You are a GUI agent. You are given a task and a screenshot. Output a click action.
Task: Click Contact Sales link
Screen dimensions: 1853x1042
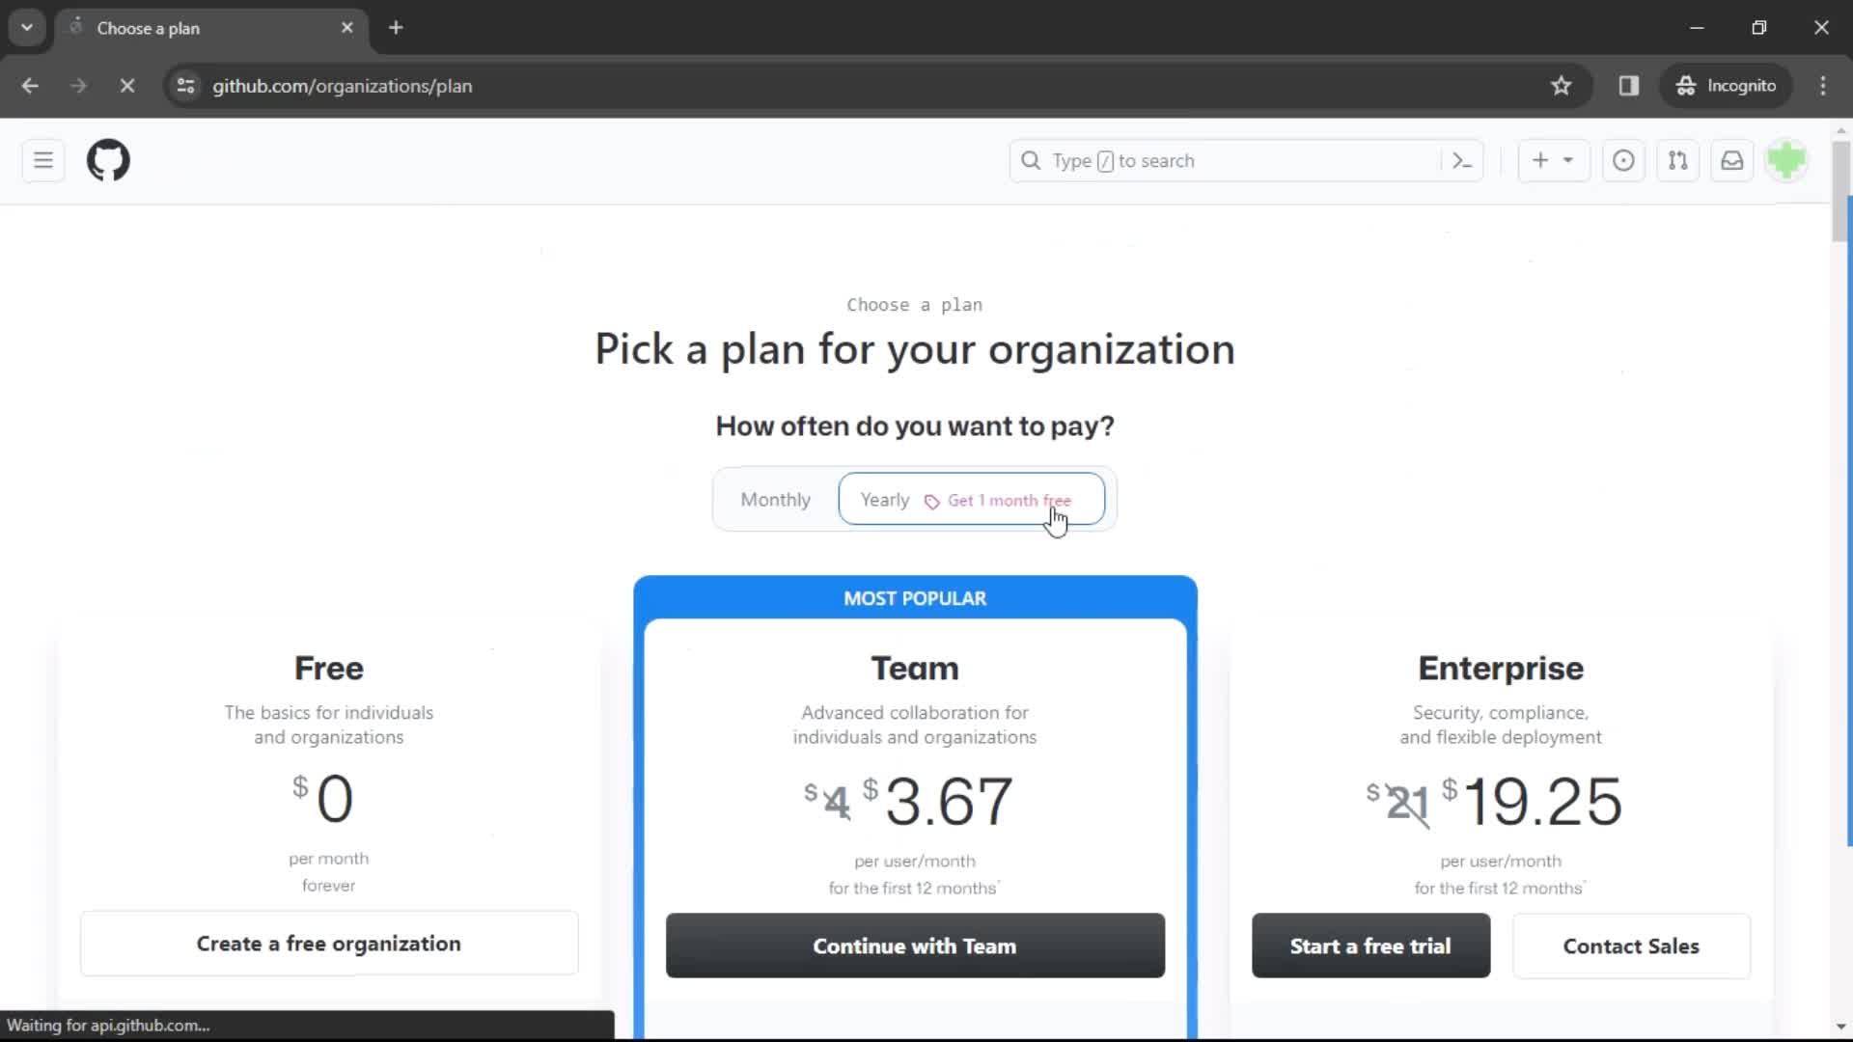(x=1632, y=946)
